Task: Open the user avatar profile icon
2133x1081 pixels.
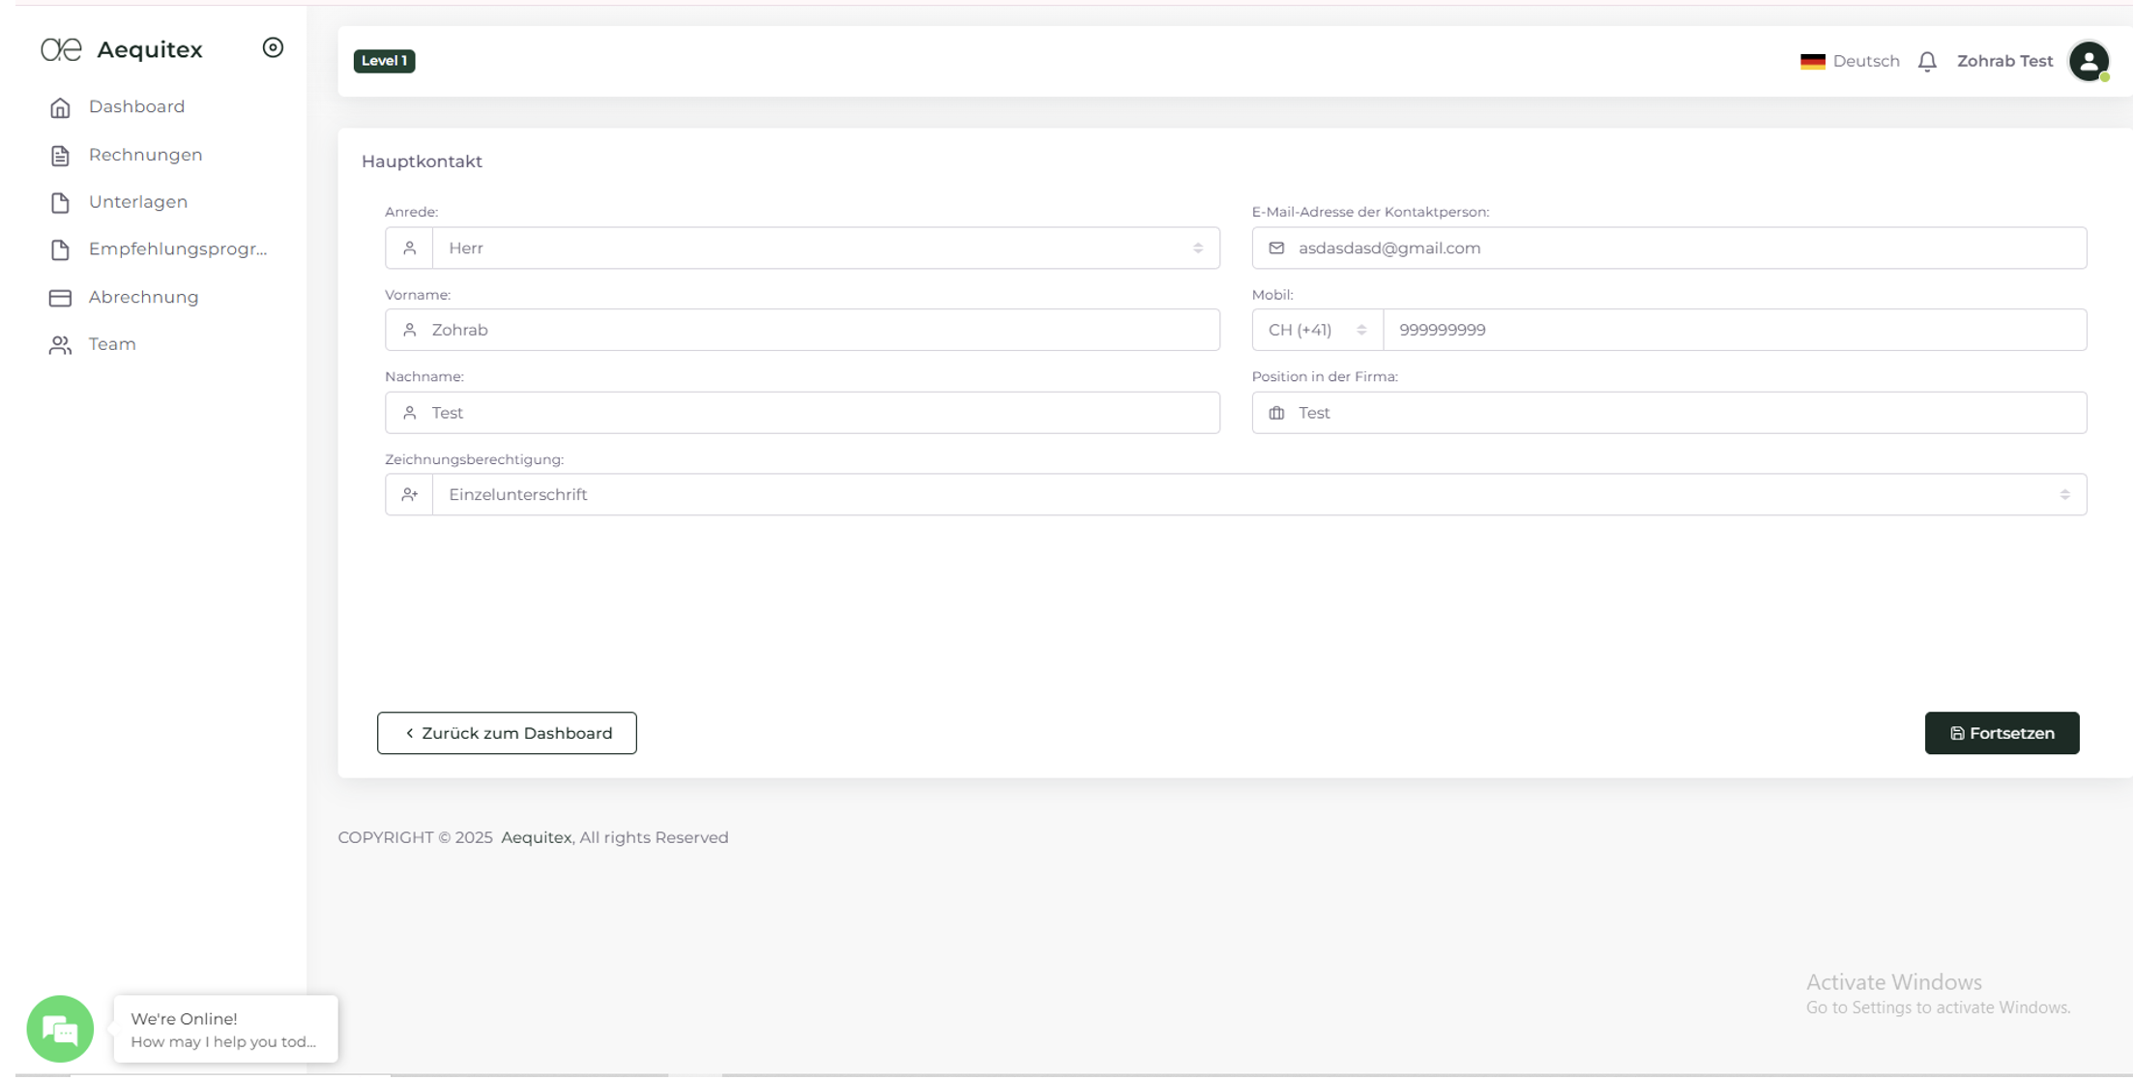Action: 2088,61
